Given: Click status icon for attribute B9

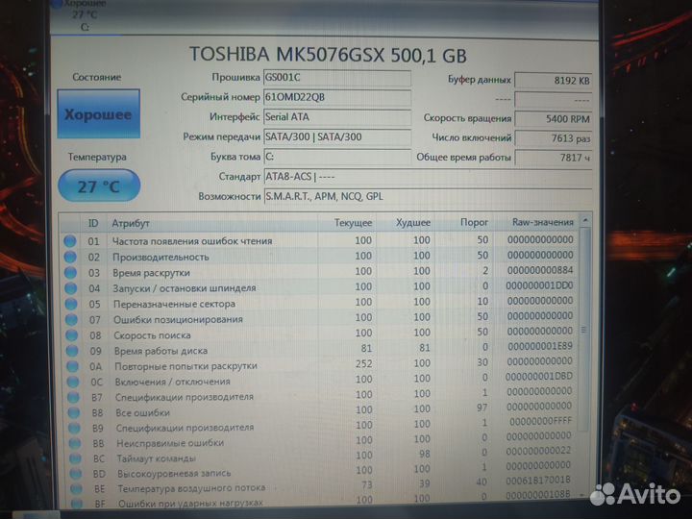Looking at the screenshot, I should [x=75, y=428].
